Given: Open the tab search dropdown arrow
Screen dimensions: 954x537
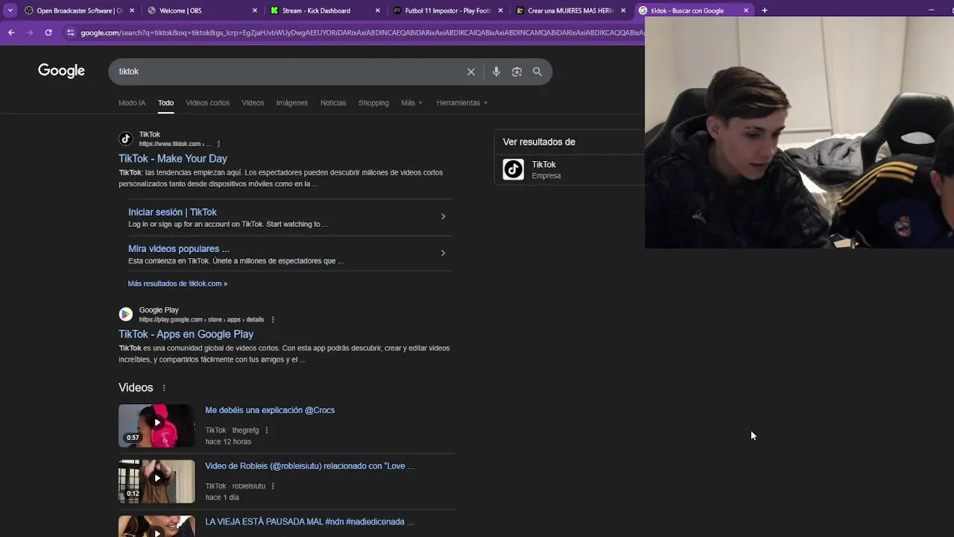Looking at the screenshot, I should (10, 10).
